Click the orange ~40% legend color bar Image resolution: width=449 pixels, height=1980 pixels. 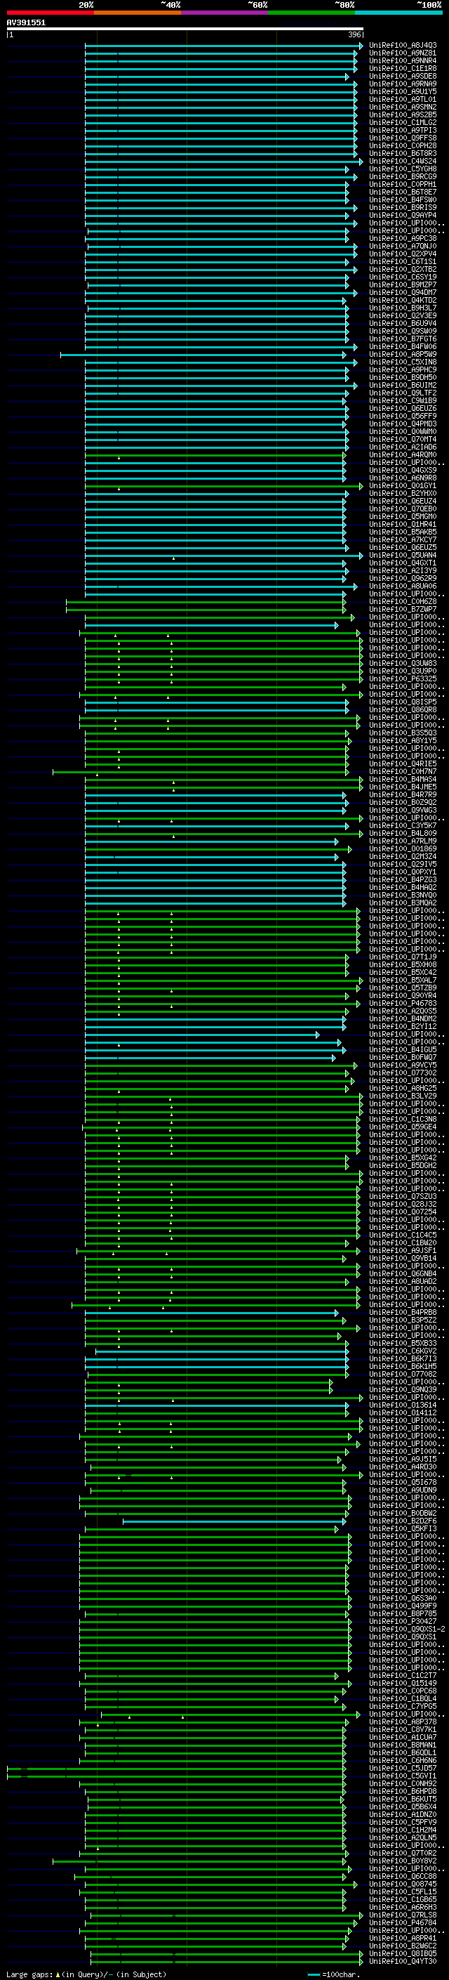138,13
